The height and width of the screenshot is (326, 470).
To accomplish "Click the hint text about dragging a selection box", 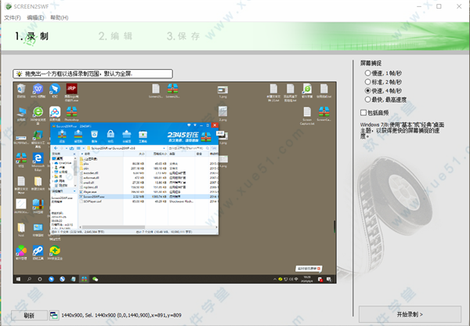I will 78,74.
